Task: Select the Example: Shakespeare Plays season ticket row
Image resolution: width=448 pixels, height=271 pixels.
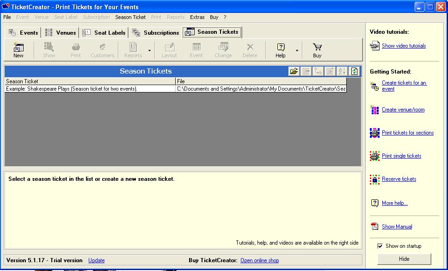Action: pos(175,89)
